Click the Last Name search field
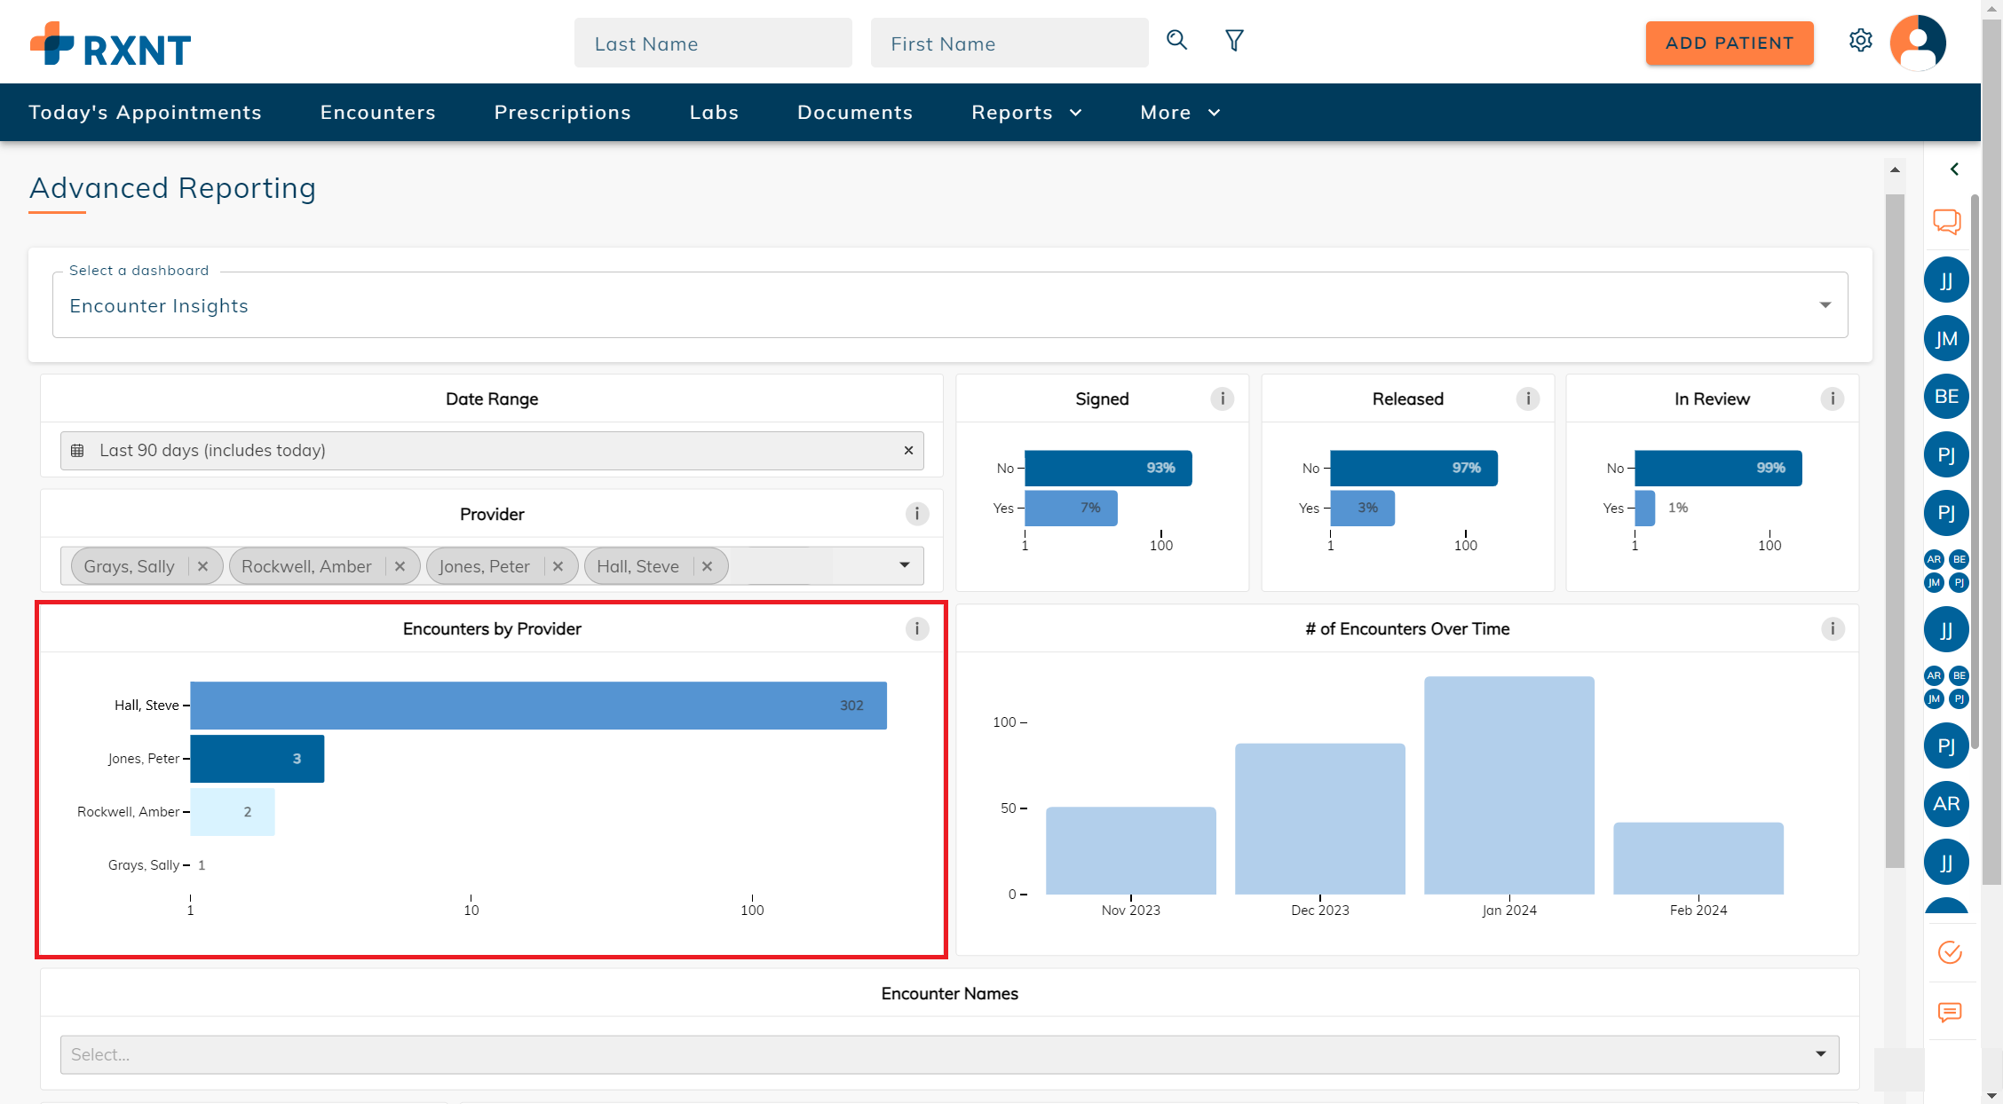This screenshot has width=2003, height=1104. [x=713, y=43]
